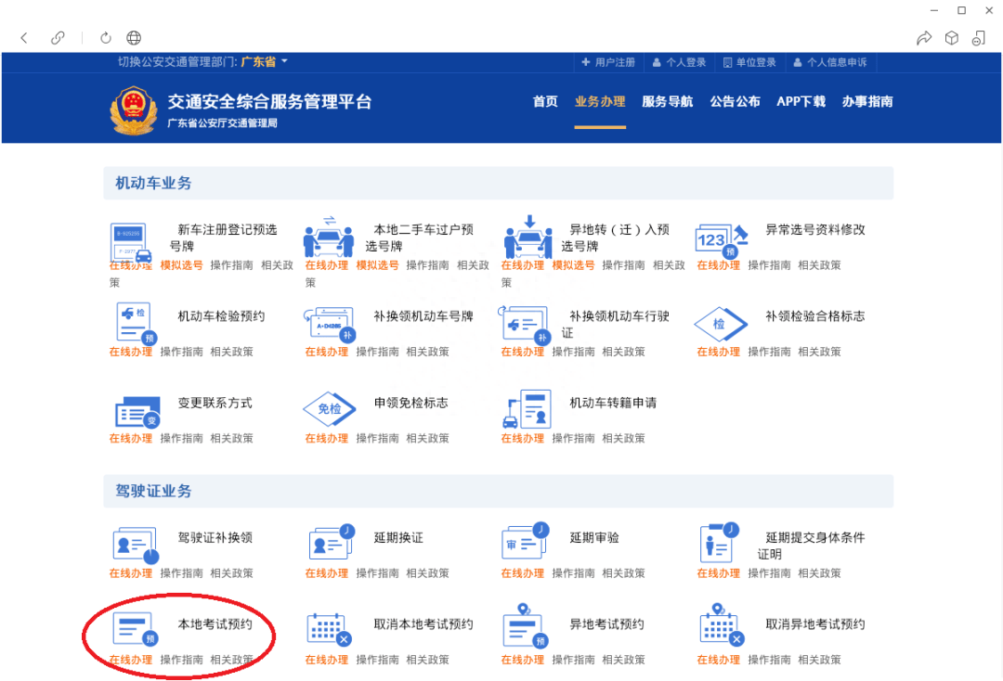This screenshot has height=681, width=1003.
Task: Click the 驾驶证补换领 icon
Action: [x=135, y=544]
